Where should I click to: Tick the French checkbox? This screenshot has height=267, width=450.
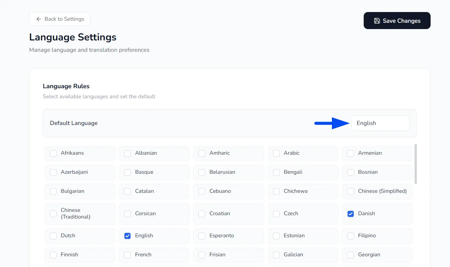coord(127,255)
